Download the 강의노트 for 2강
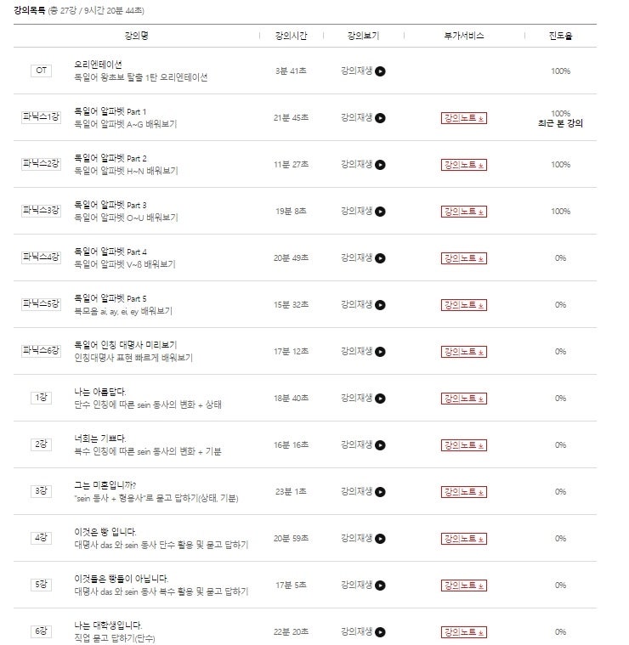The image size is (629, 645). click(x=463, y=444)
